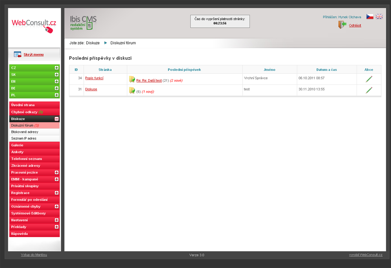The width and height of the screenshot is (391, 268).
Task: Open Systémové Editboxy menu item
Action: tap(34, 213)
